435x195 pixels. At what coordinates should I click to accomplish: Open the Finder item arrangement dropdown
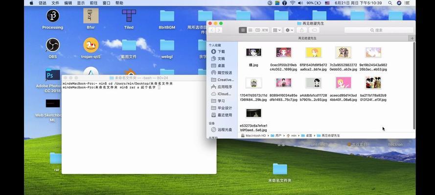click(276, 30)
